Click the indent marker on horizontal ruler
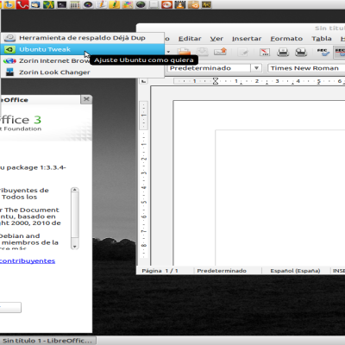Screen dimensions: 345x345 (x=216, y=81)
